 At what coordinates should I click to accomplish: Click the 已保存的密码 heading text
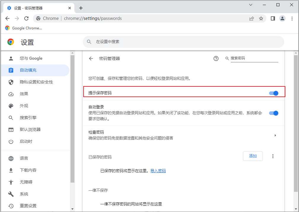(x=100, y=157)
